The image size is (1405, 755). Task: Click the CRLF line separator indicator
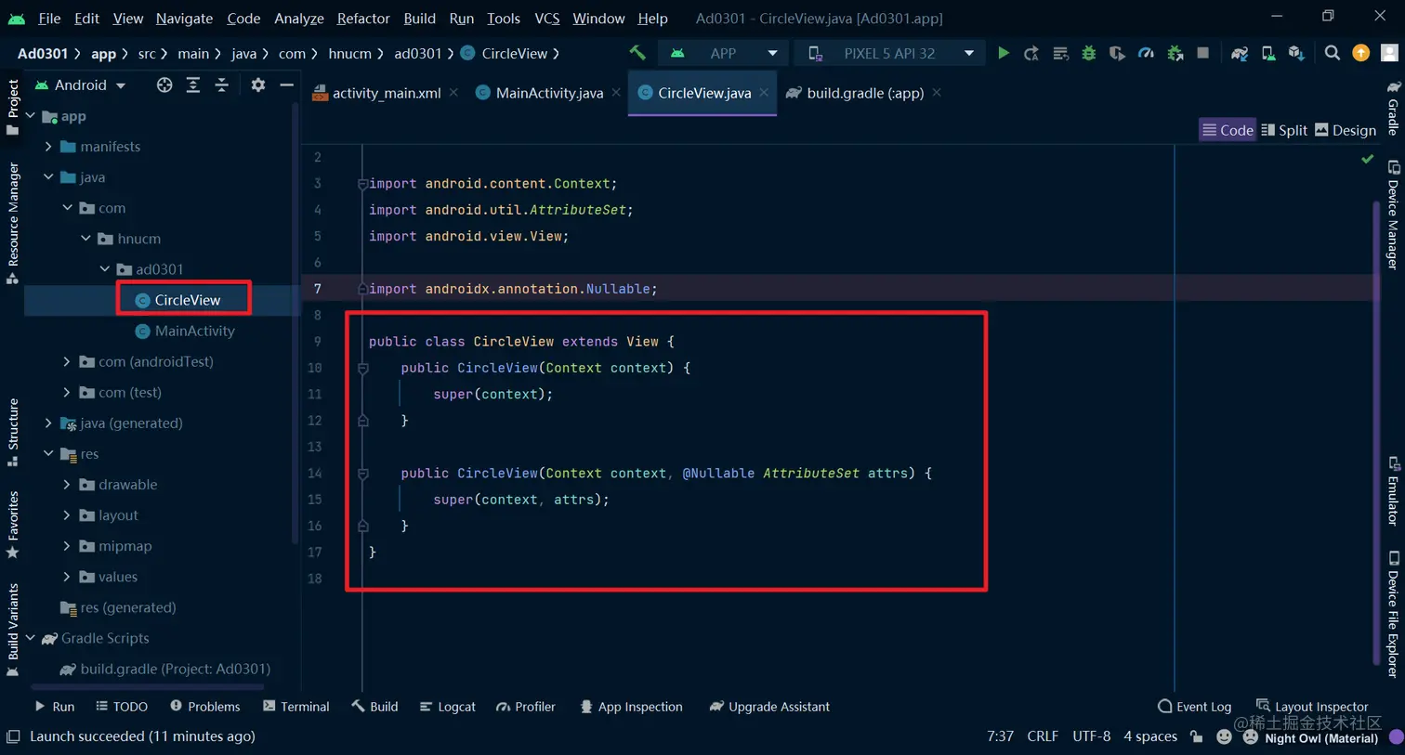[x=1043, y=736]
